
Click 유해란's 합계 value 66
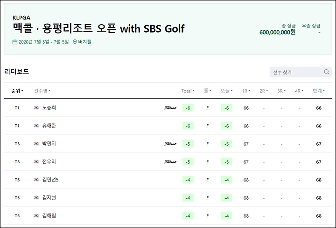(319, 126)
